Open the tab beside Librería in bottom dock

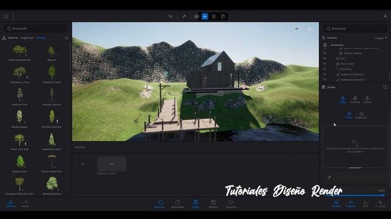(x=25, y=204)
